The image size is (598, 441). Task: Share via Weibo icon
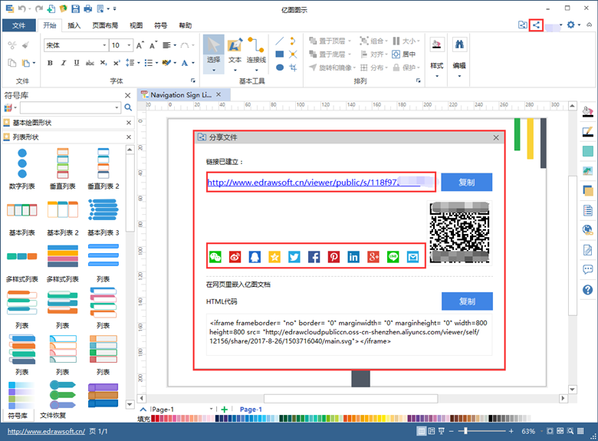[x=235, y=257]
